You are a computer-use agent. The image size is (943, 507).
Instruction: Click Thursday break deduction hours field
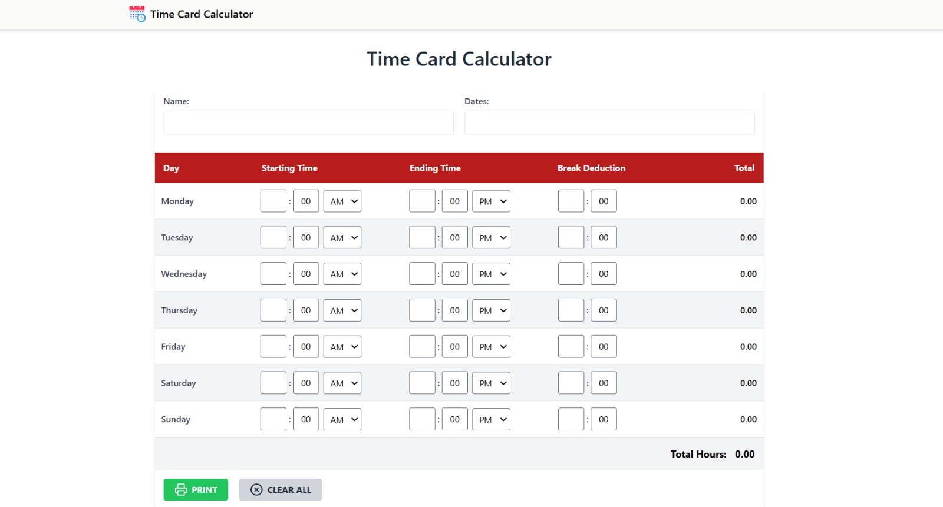click(571, 310)
